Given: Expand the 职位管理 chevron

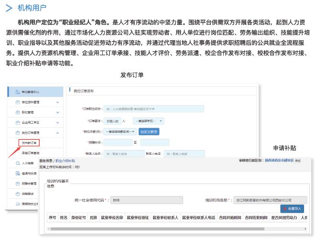Looking at the screenshot, I should tap(57, 112).
